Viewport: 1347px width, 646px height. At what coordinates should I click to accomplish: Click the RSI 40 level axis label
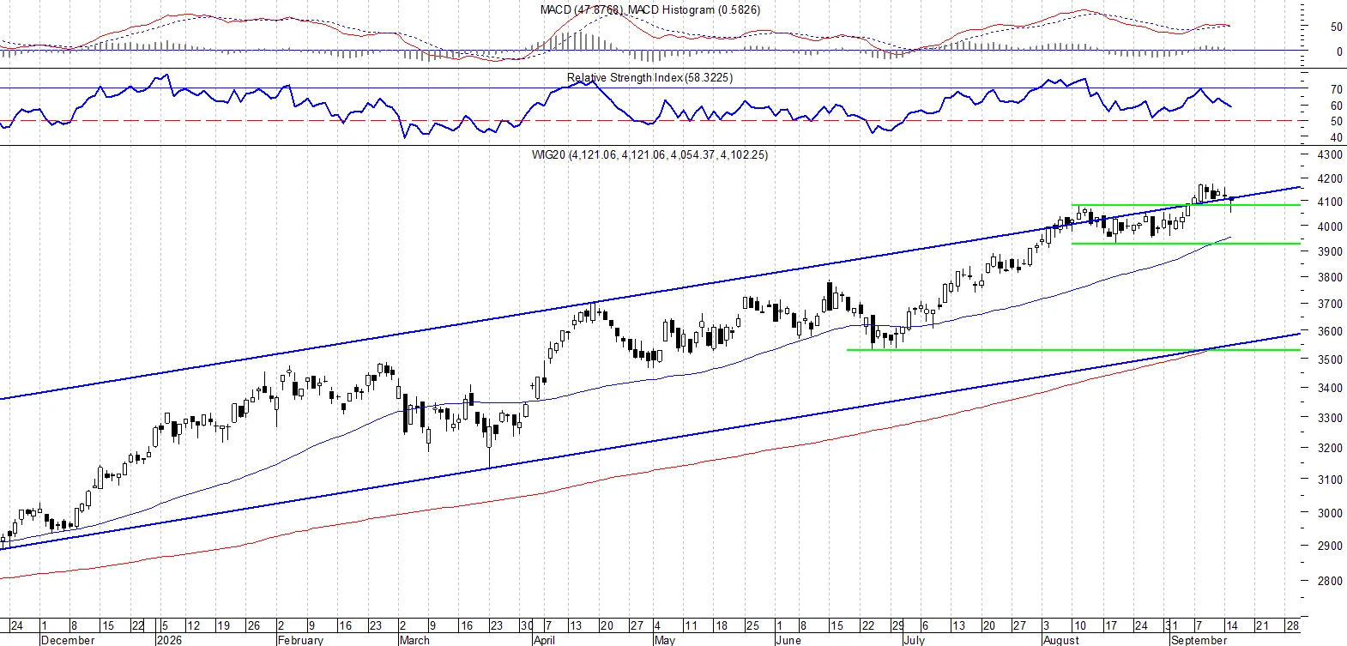click(1336, 137)
